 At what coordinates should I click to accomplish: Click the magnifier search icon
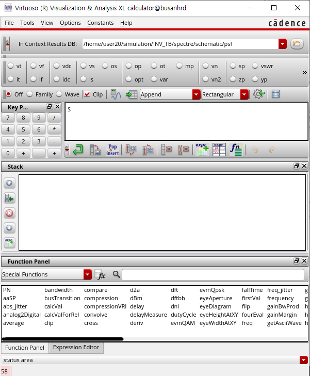tap(117, 274)
